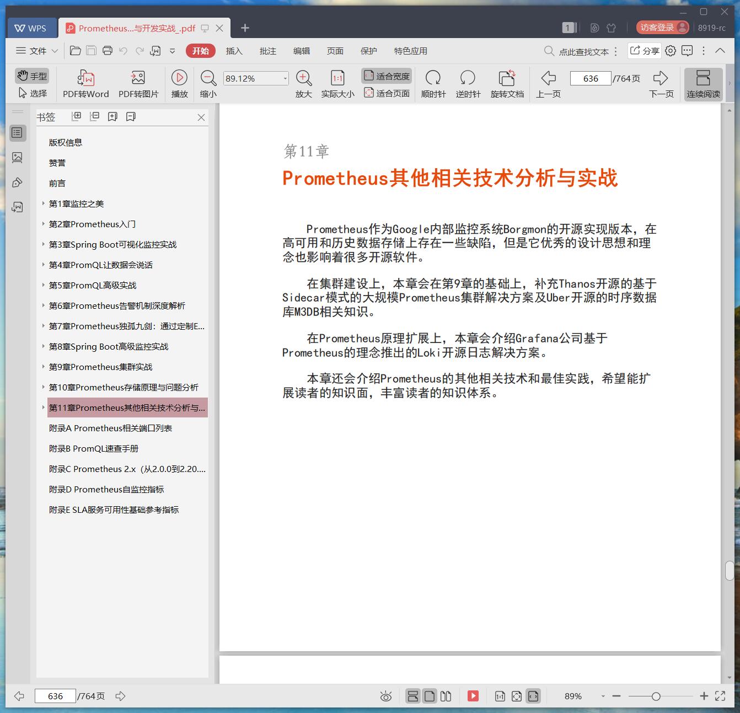Toggle eye protection mode in status bar
The height and width of the screenshot is (713, 740).
coord(386,696)
